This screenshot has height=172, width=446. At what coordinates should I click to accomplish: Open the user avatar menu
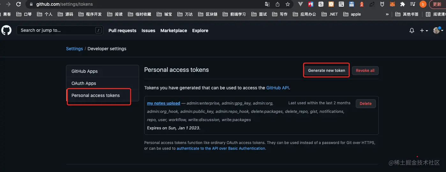(x=438, y=30)
